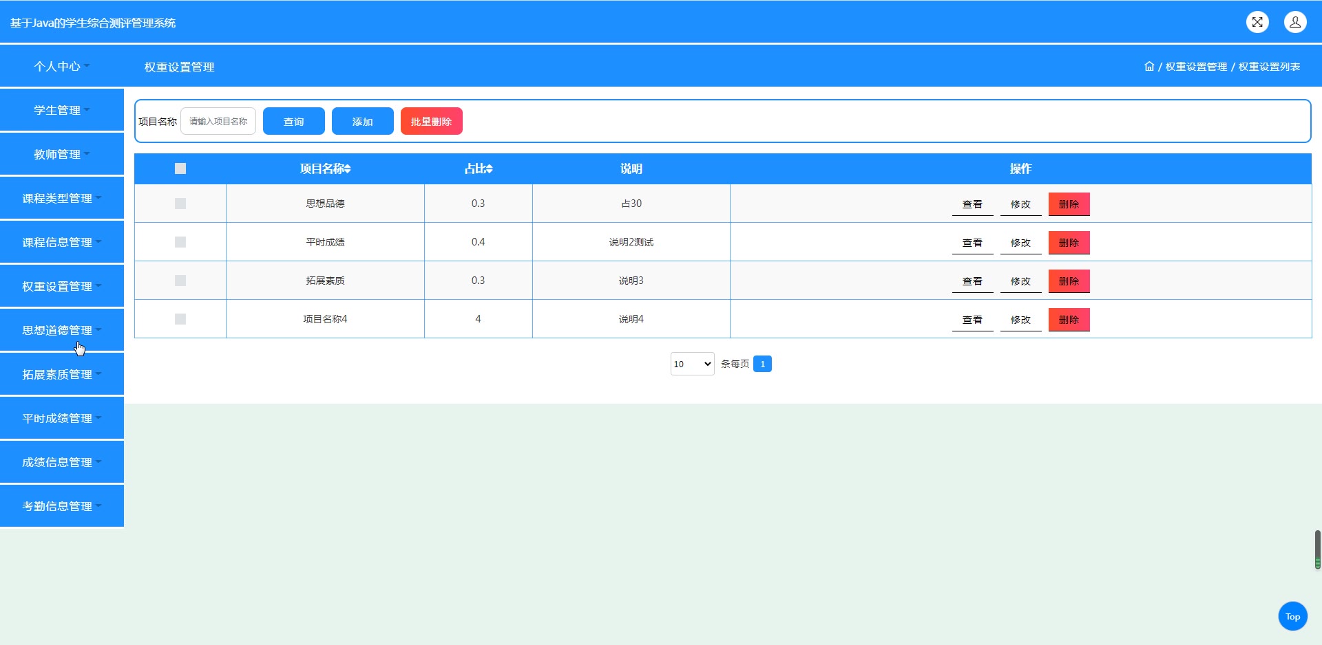Click the 占30 description cell
This screenshot has width=1322, height=645.
(631, 204)
